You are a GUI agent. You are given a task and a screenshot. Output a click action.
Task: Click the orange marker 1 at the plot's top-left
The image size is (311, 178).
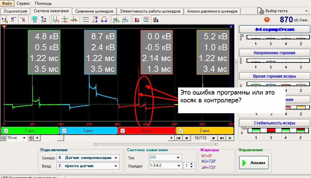point(4,26)
